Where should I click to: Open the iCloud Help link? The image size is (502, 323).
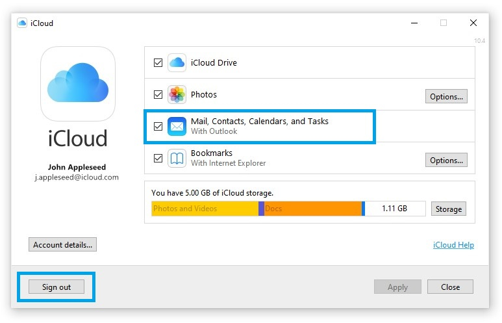point(453,245)
